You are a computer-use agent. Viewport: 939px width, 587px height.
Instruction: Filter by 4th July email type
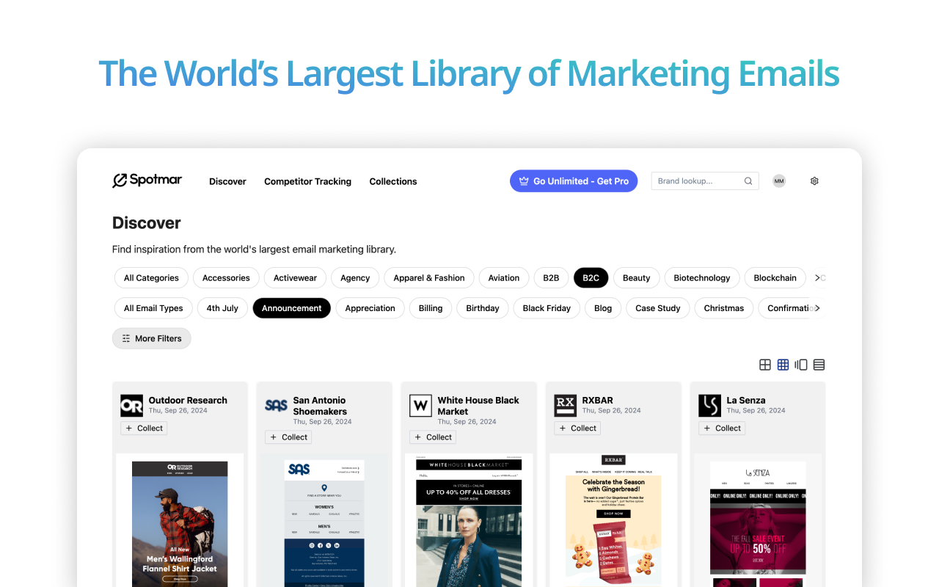point(222,308)
